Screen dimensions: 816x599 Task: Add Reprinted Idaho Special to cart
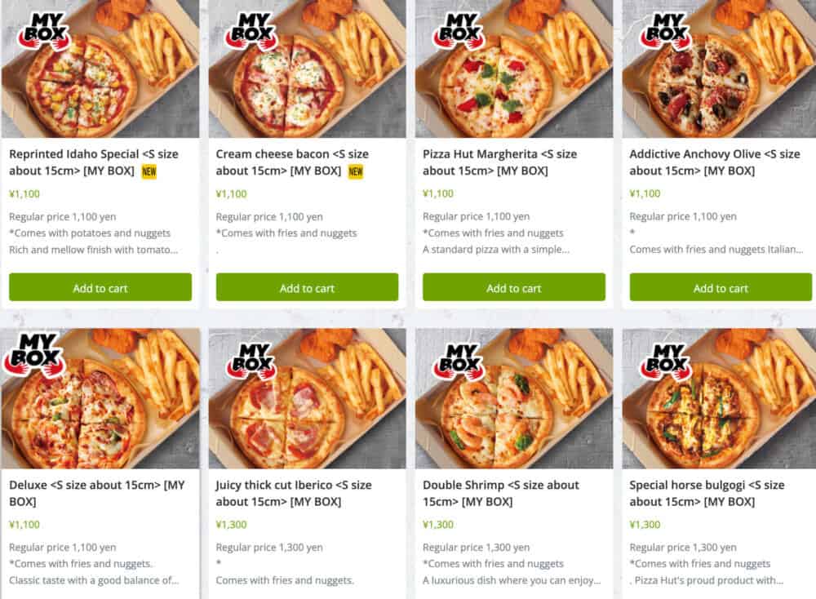(x=100, y=287)
